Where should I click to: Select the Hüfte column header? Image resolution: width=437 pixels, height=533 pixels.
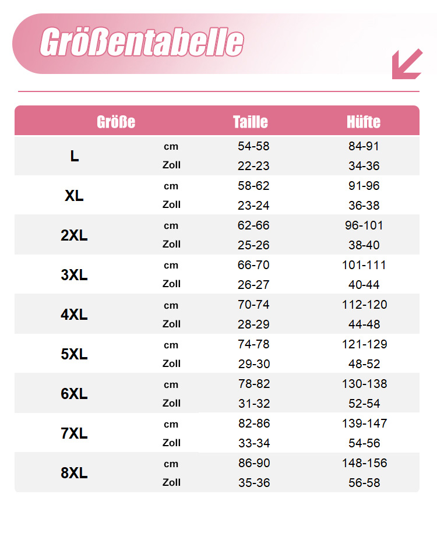(x=363, y=122)
